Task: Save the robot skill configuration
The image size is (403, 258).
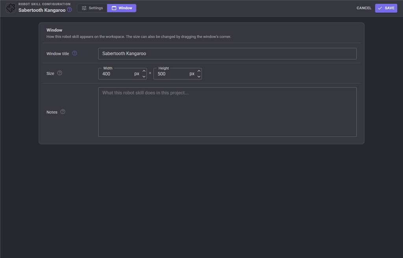Action: pos(386,8)
